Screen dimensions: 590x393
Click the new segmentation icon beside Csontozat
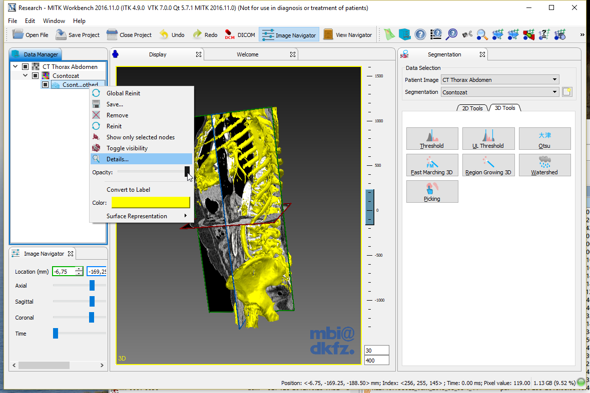pyautogui.click(x=566, y=92)
